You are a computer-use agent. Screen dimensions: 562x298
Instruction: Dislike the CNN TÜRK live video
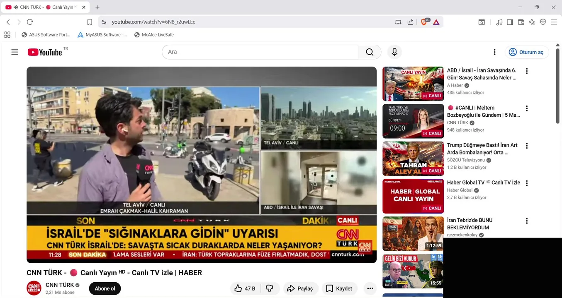pyautogui.click(x=270, y=288)
